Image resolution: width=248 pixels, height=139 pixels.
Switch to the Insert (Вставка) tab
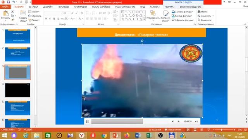(33, 7)
